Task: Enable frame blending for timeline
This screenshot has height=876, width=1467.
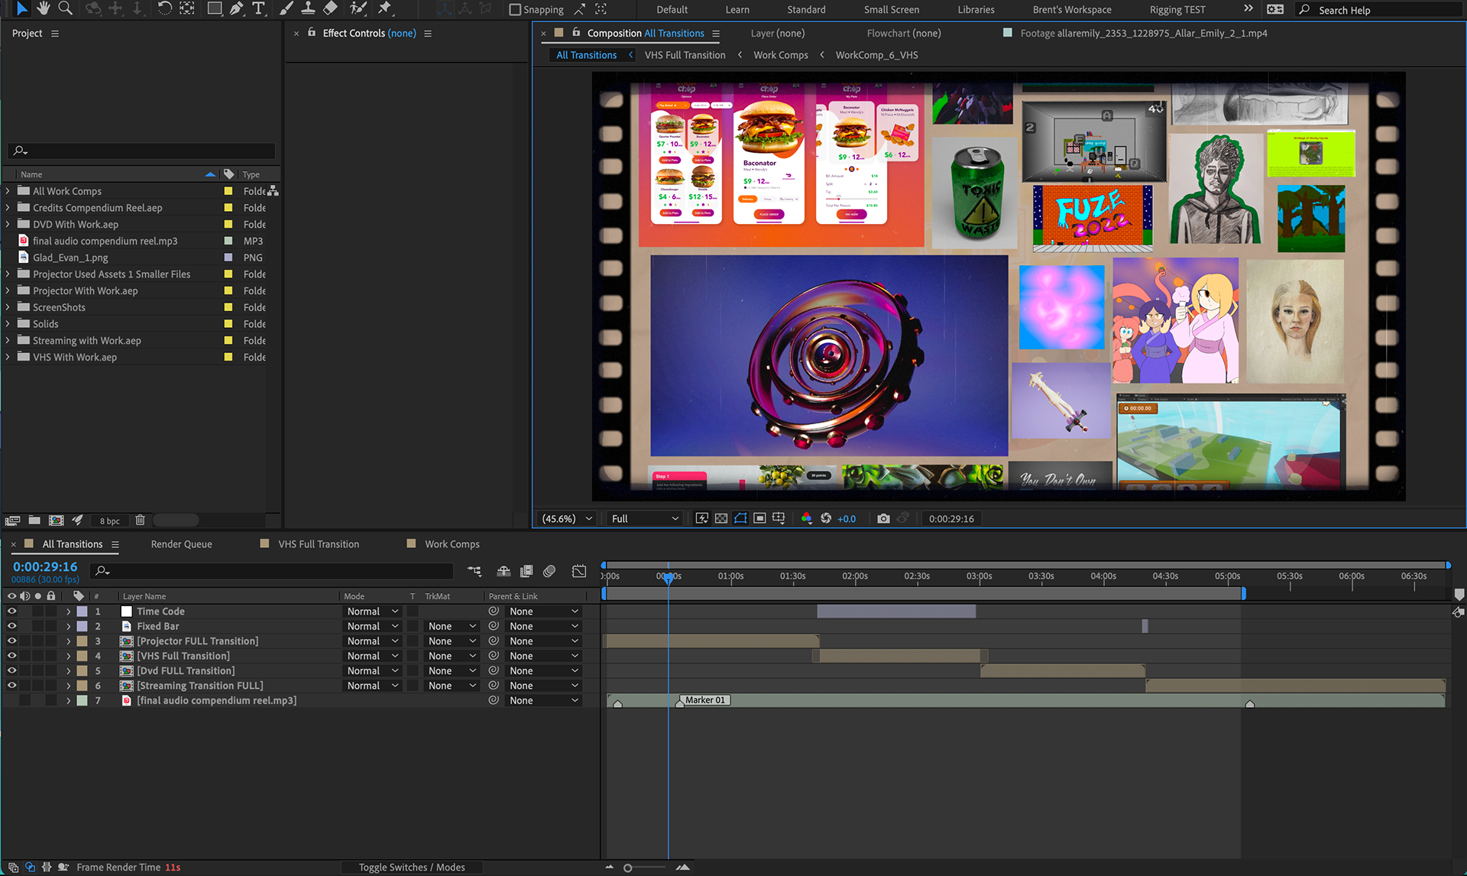Action: pos(526,571)
